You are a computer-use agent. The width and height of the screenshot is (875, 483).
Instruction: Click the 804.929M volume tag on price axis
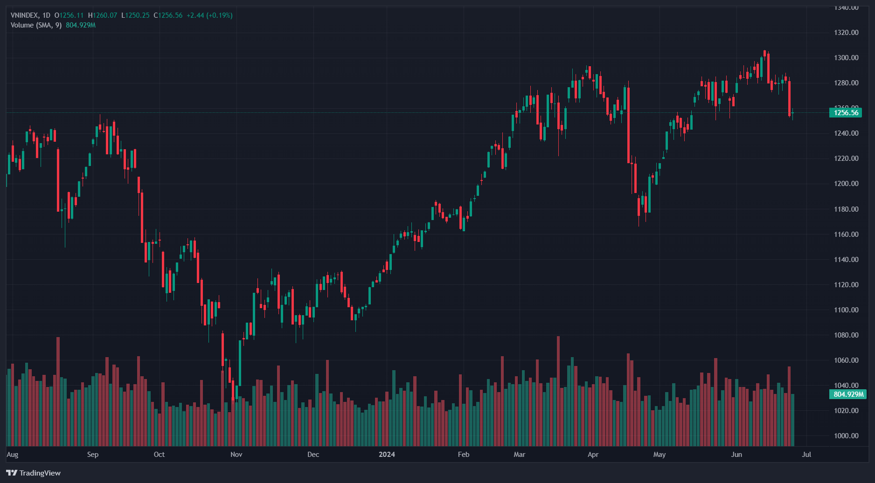[847, 394]
